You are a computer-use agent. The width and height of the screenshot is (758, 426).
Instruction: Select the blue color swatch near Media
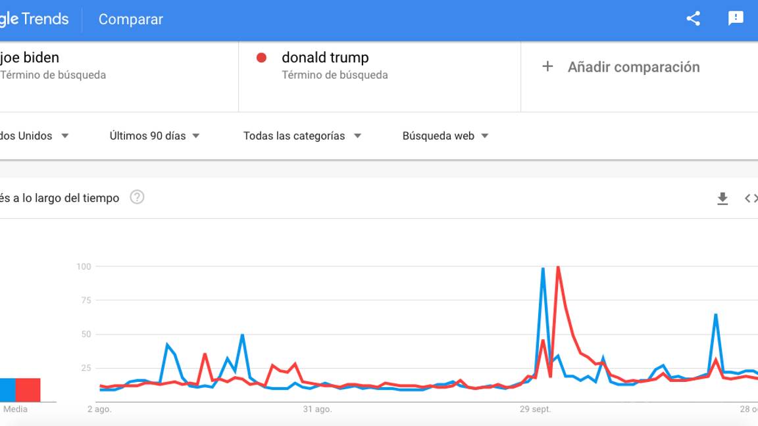7,390
